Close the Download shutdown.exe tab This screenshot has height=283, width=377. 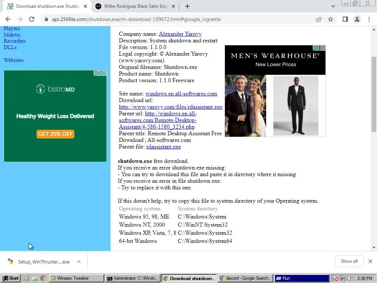pos(85,7)
